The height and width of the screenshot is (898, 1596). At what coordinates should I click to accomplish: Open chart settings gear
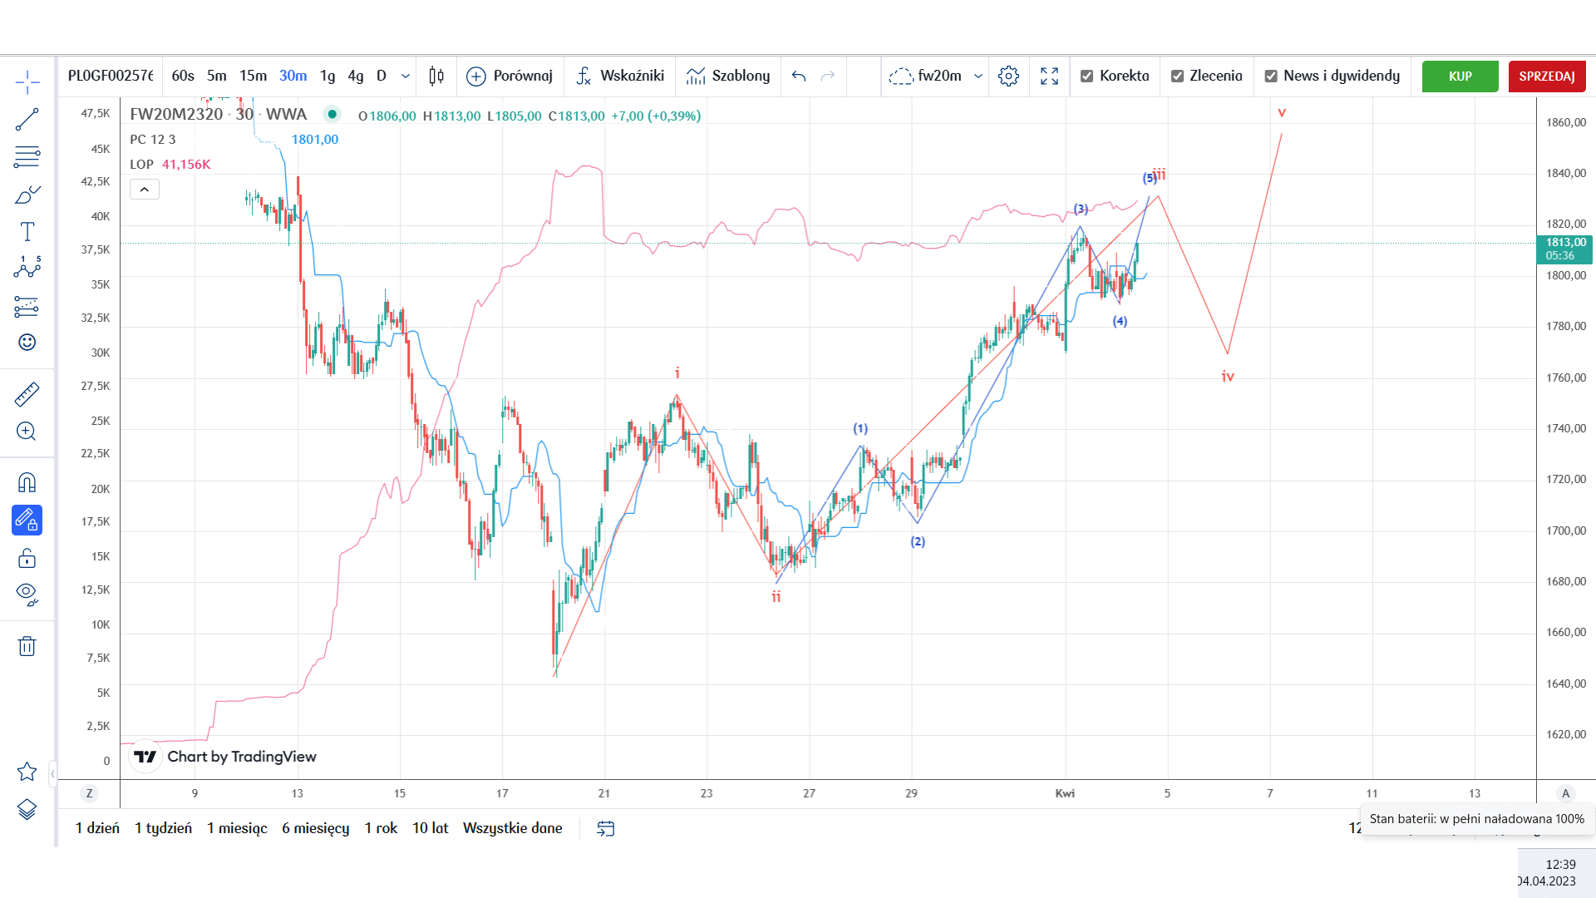1008,76
